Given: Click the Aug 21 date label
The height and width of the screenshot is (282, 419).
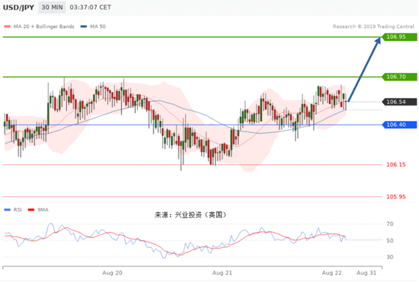Looking at the screenshot, I should coord(222,273).
